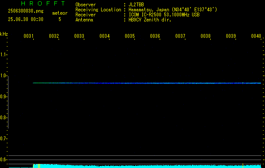Click the Observer label
Screen dimensions: 265x168
point(86,5)
